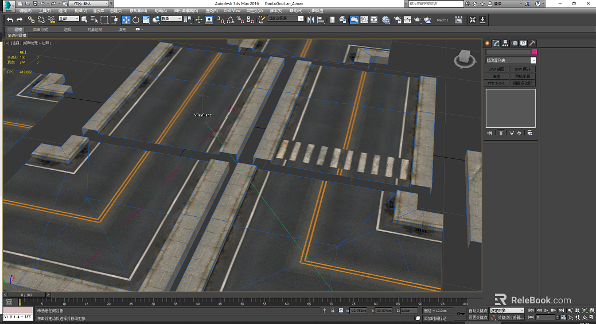Screen dimensions: 596x324
Task: Click the Align tool icon
Action: pos(321,19)
